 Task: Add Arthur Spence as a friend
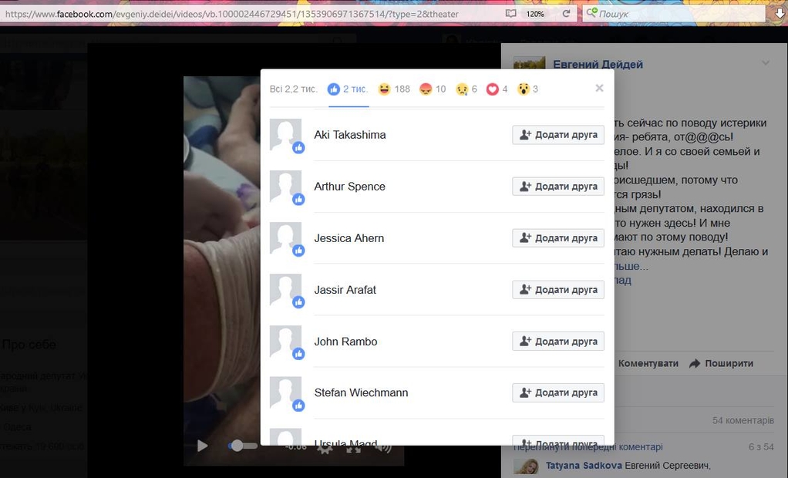pyautogui.click(x=558, y=187)
